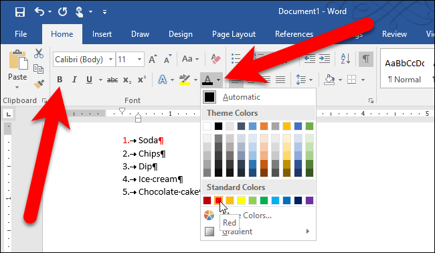
Task: Toggle Bold formatting
Action: pyautogui.click(x=60, y=80)
